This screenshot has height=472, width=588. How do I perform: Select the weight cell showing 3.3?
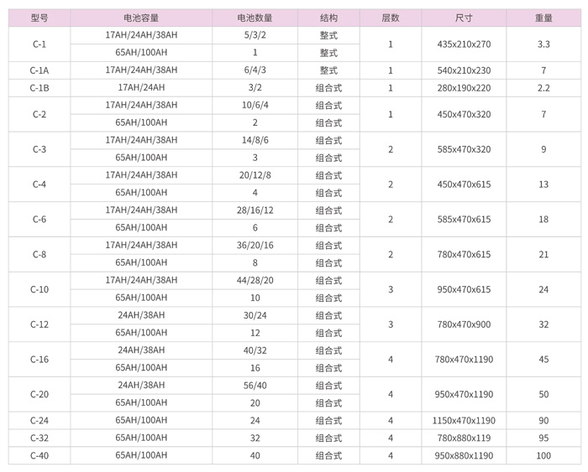543,44
